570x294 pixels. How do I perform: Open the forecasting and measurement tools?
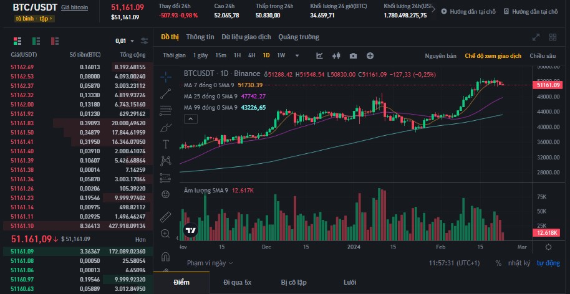point(166,178)
